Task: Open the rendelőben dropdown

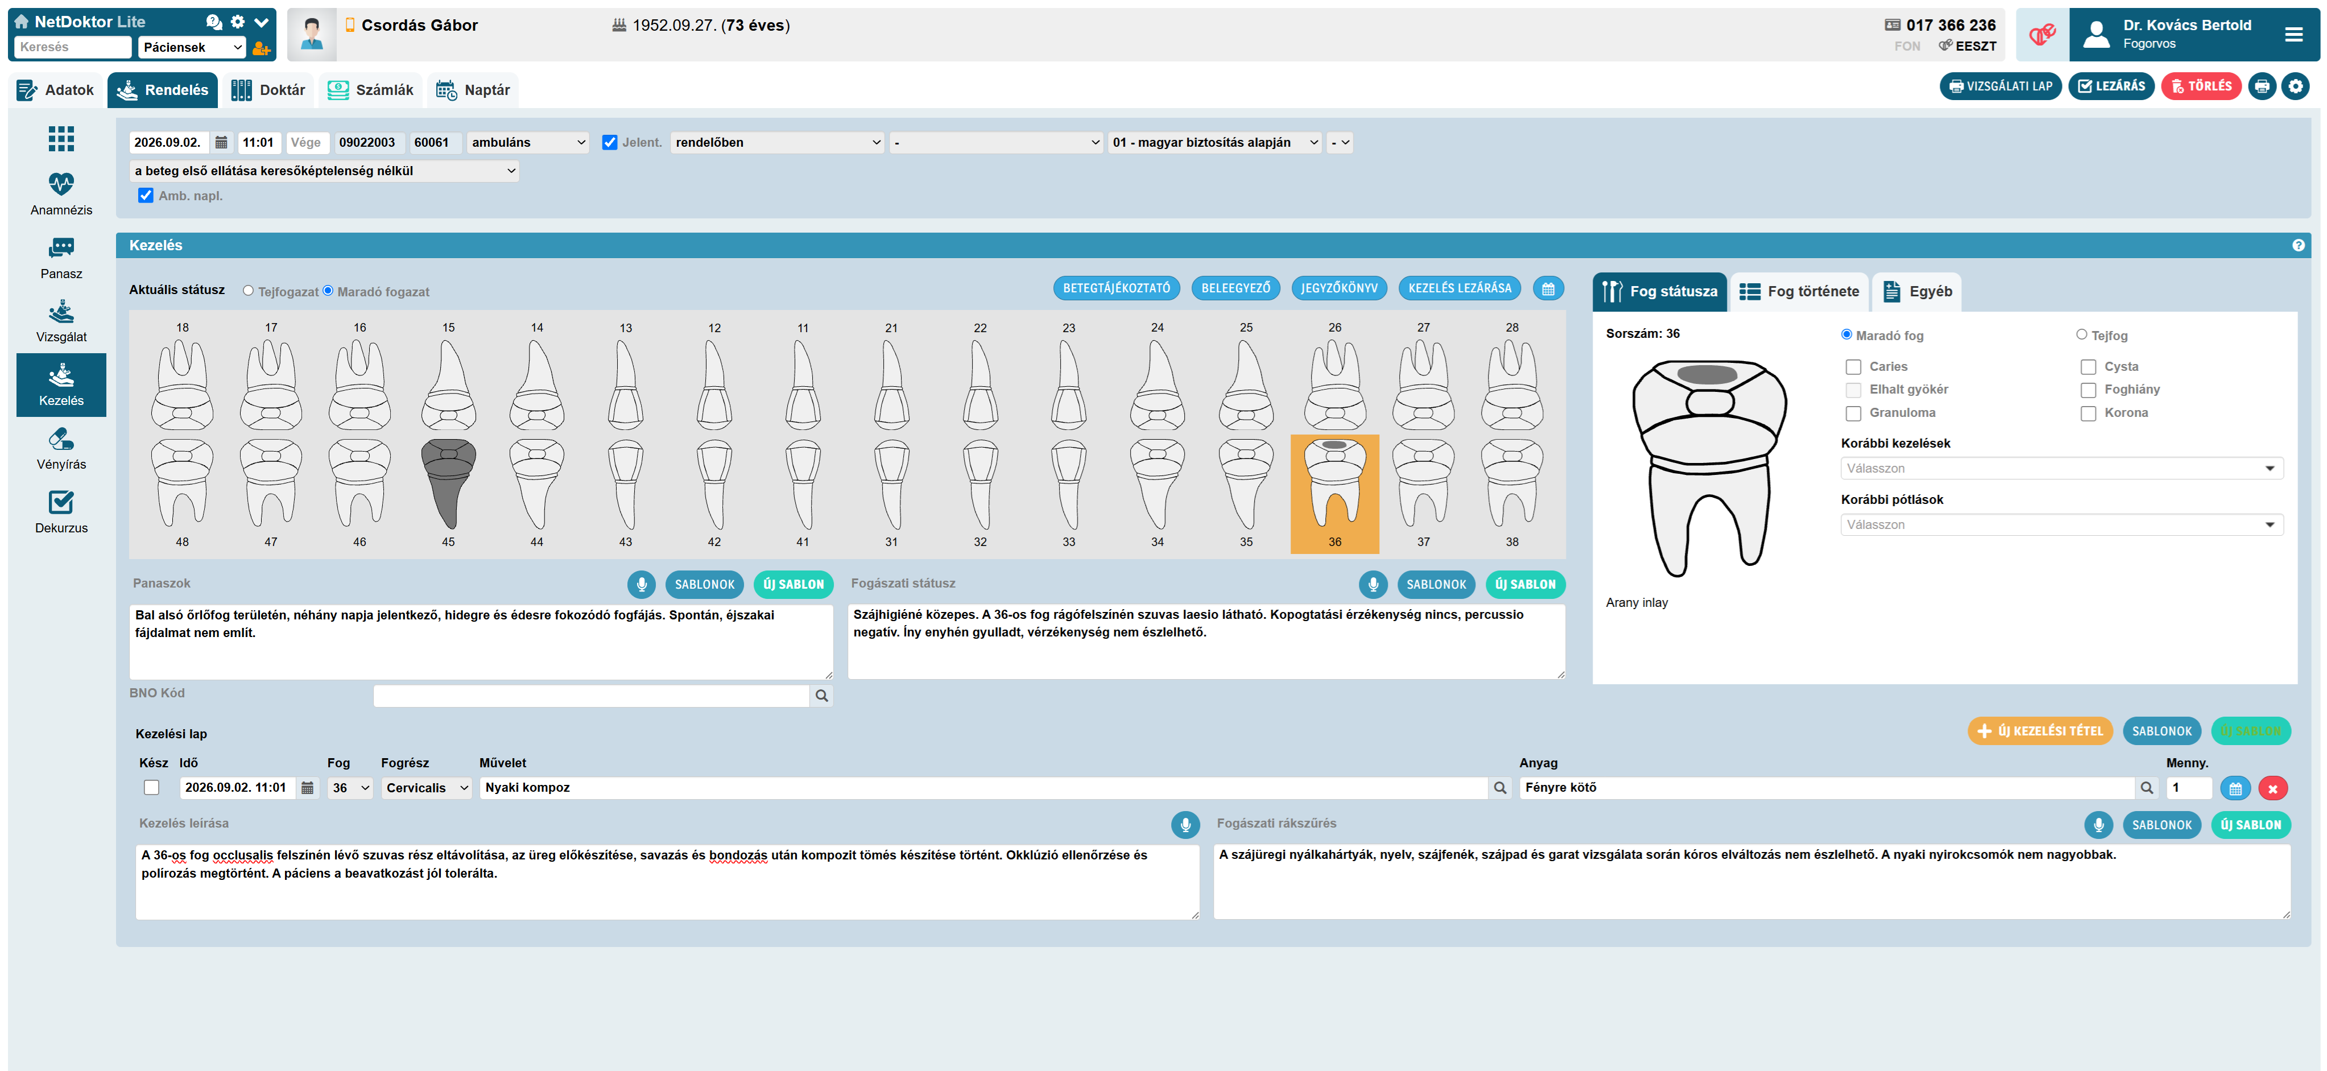Action: (777, 143)
